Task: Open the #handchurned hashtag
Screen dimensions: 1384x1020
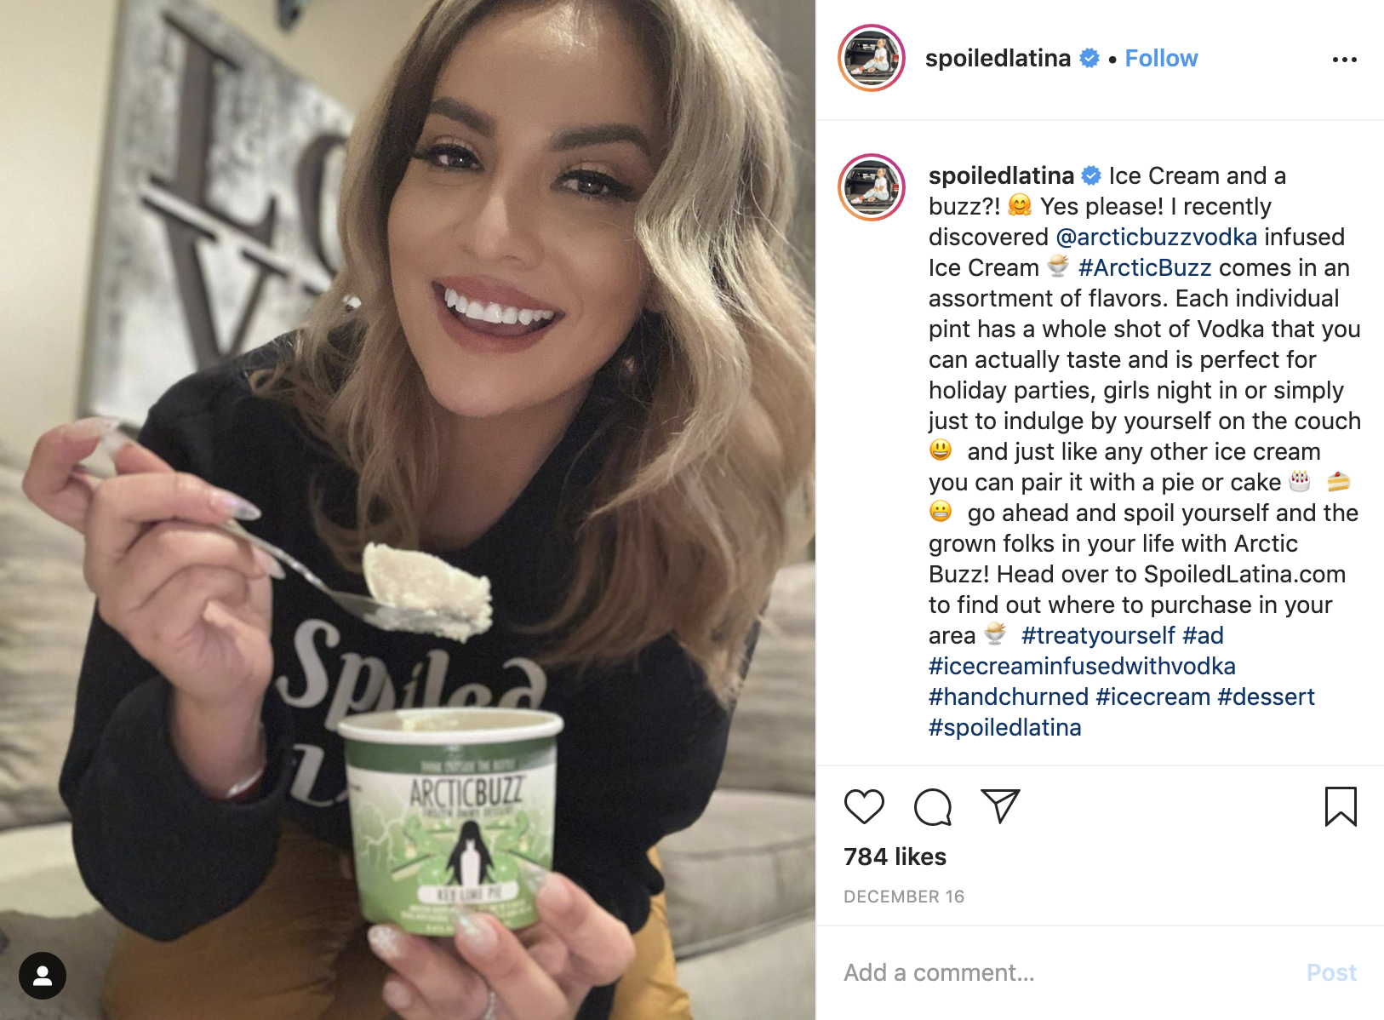Action: click(1009, 696)
